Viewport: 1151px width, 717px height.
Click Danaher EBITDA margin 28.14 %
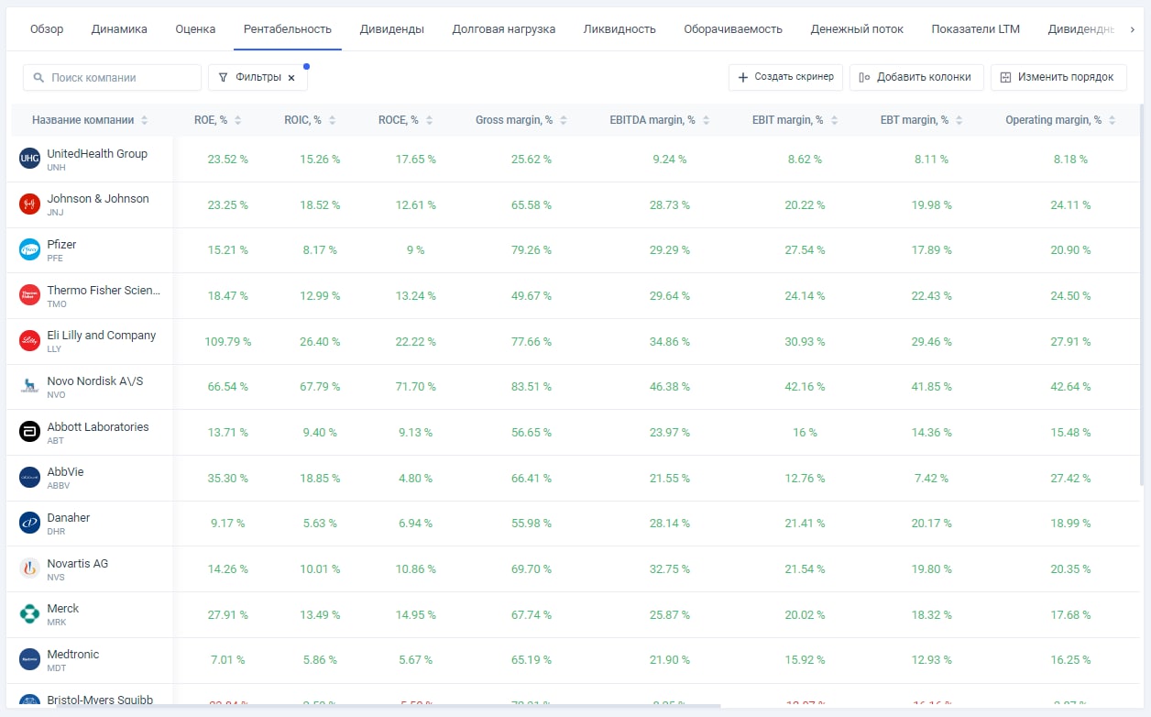(670, 524)
